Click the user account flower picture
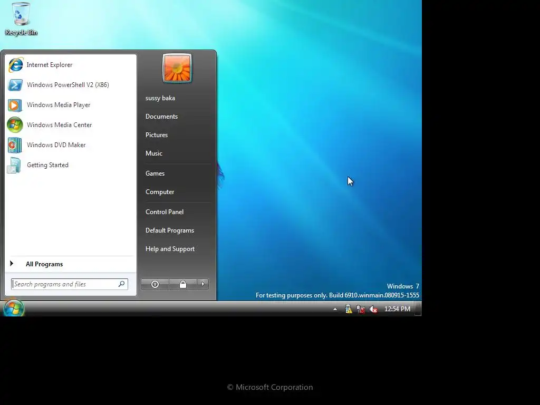Viewport: 540px width, 405px height. [177, 68]
